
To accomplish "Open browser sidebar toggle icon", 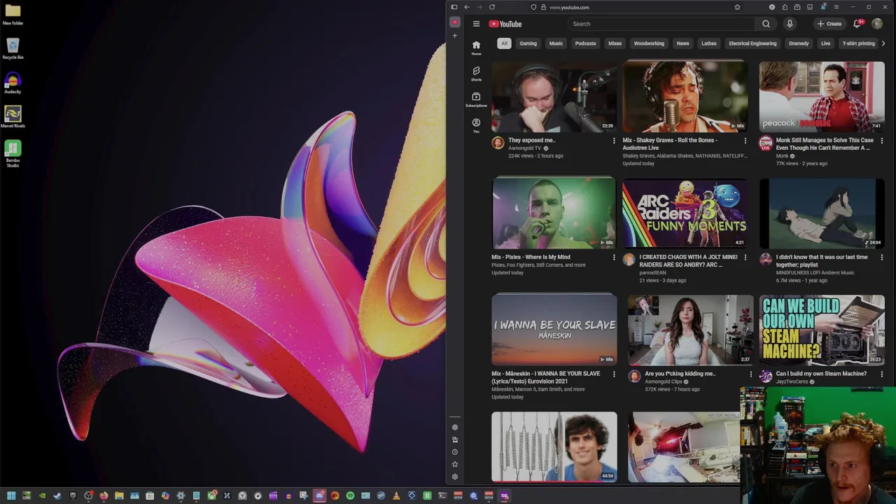I will (x=454, y=7).
